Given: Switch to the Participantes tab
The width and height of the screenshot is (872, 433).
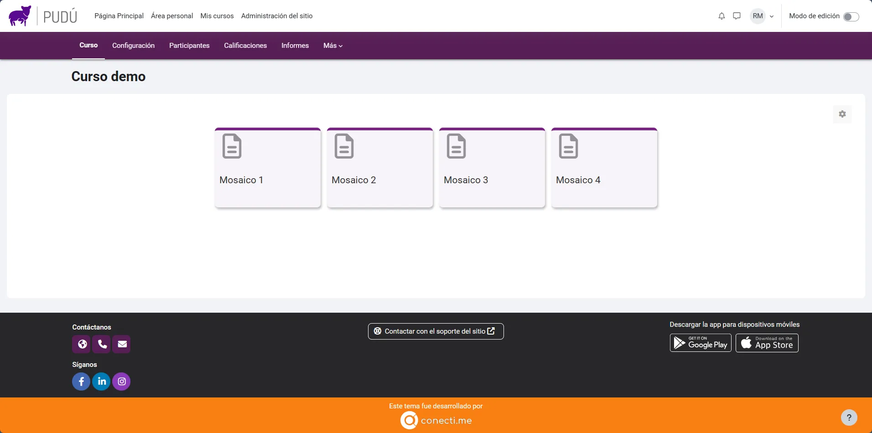Looking at the screenshot, I should click(189, 46).
